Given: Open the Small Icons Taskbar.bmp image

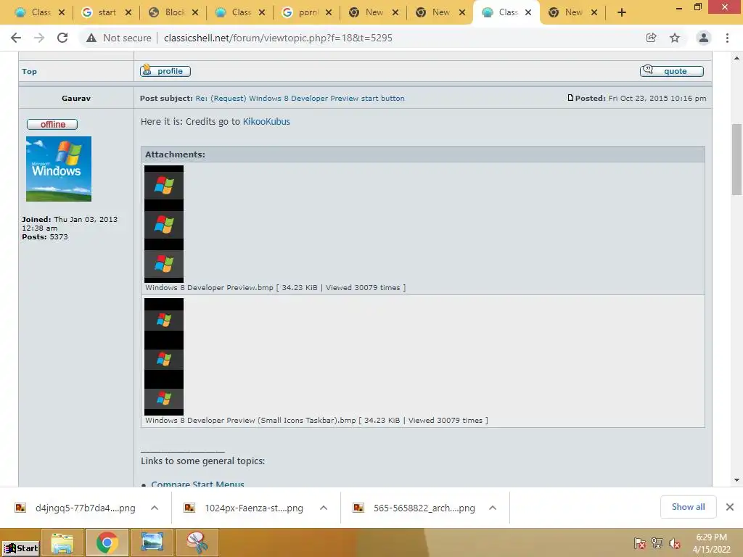Looking at the screenshot, I should tap(164, 357).
